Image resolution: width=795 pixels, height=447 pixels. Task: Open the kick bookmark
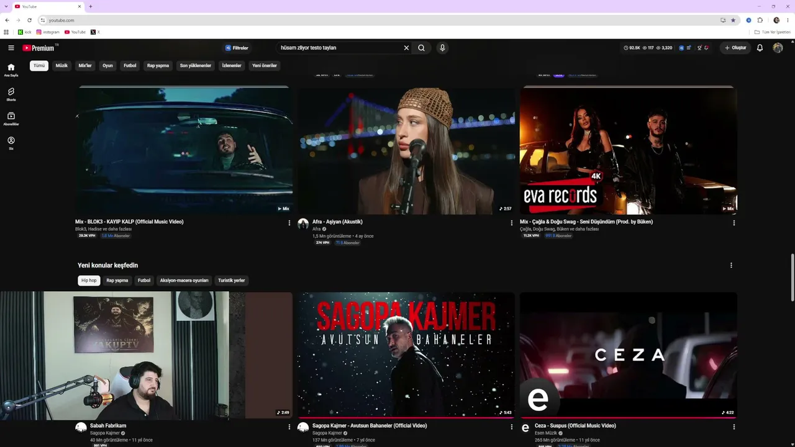25,32
